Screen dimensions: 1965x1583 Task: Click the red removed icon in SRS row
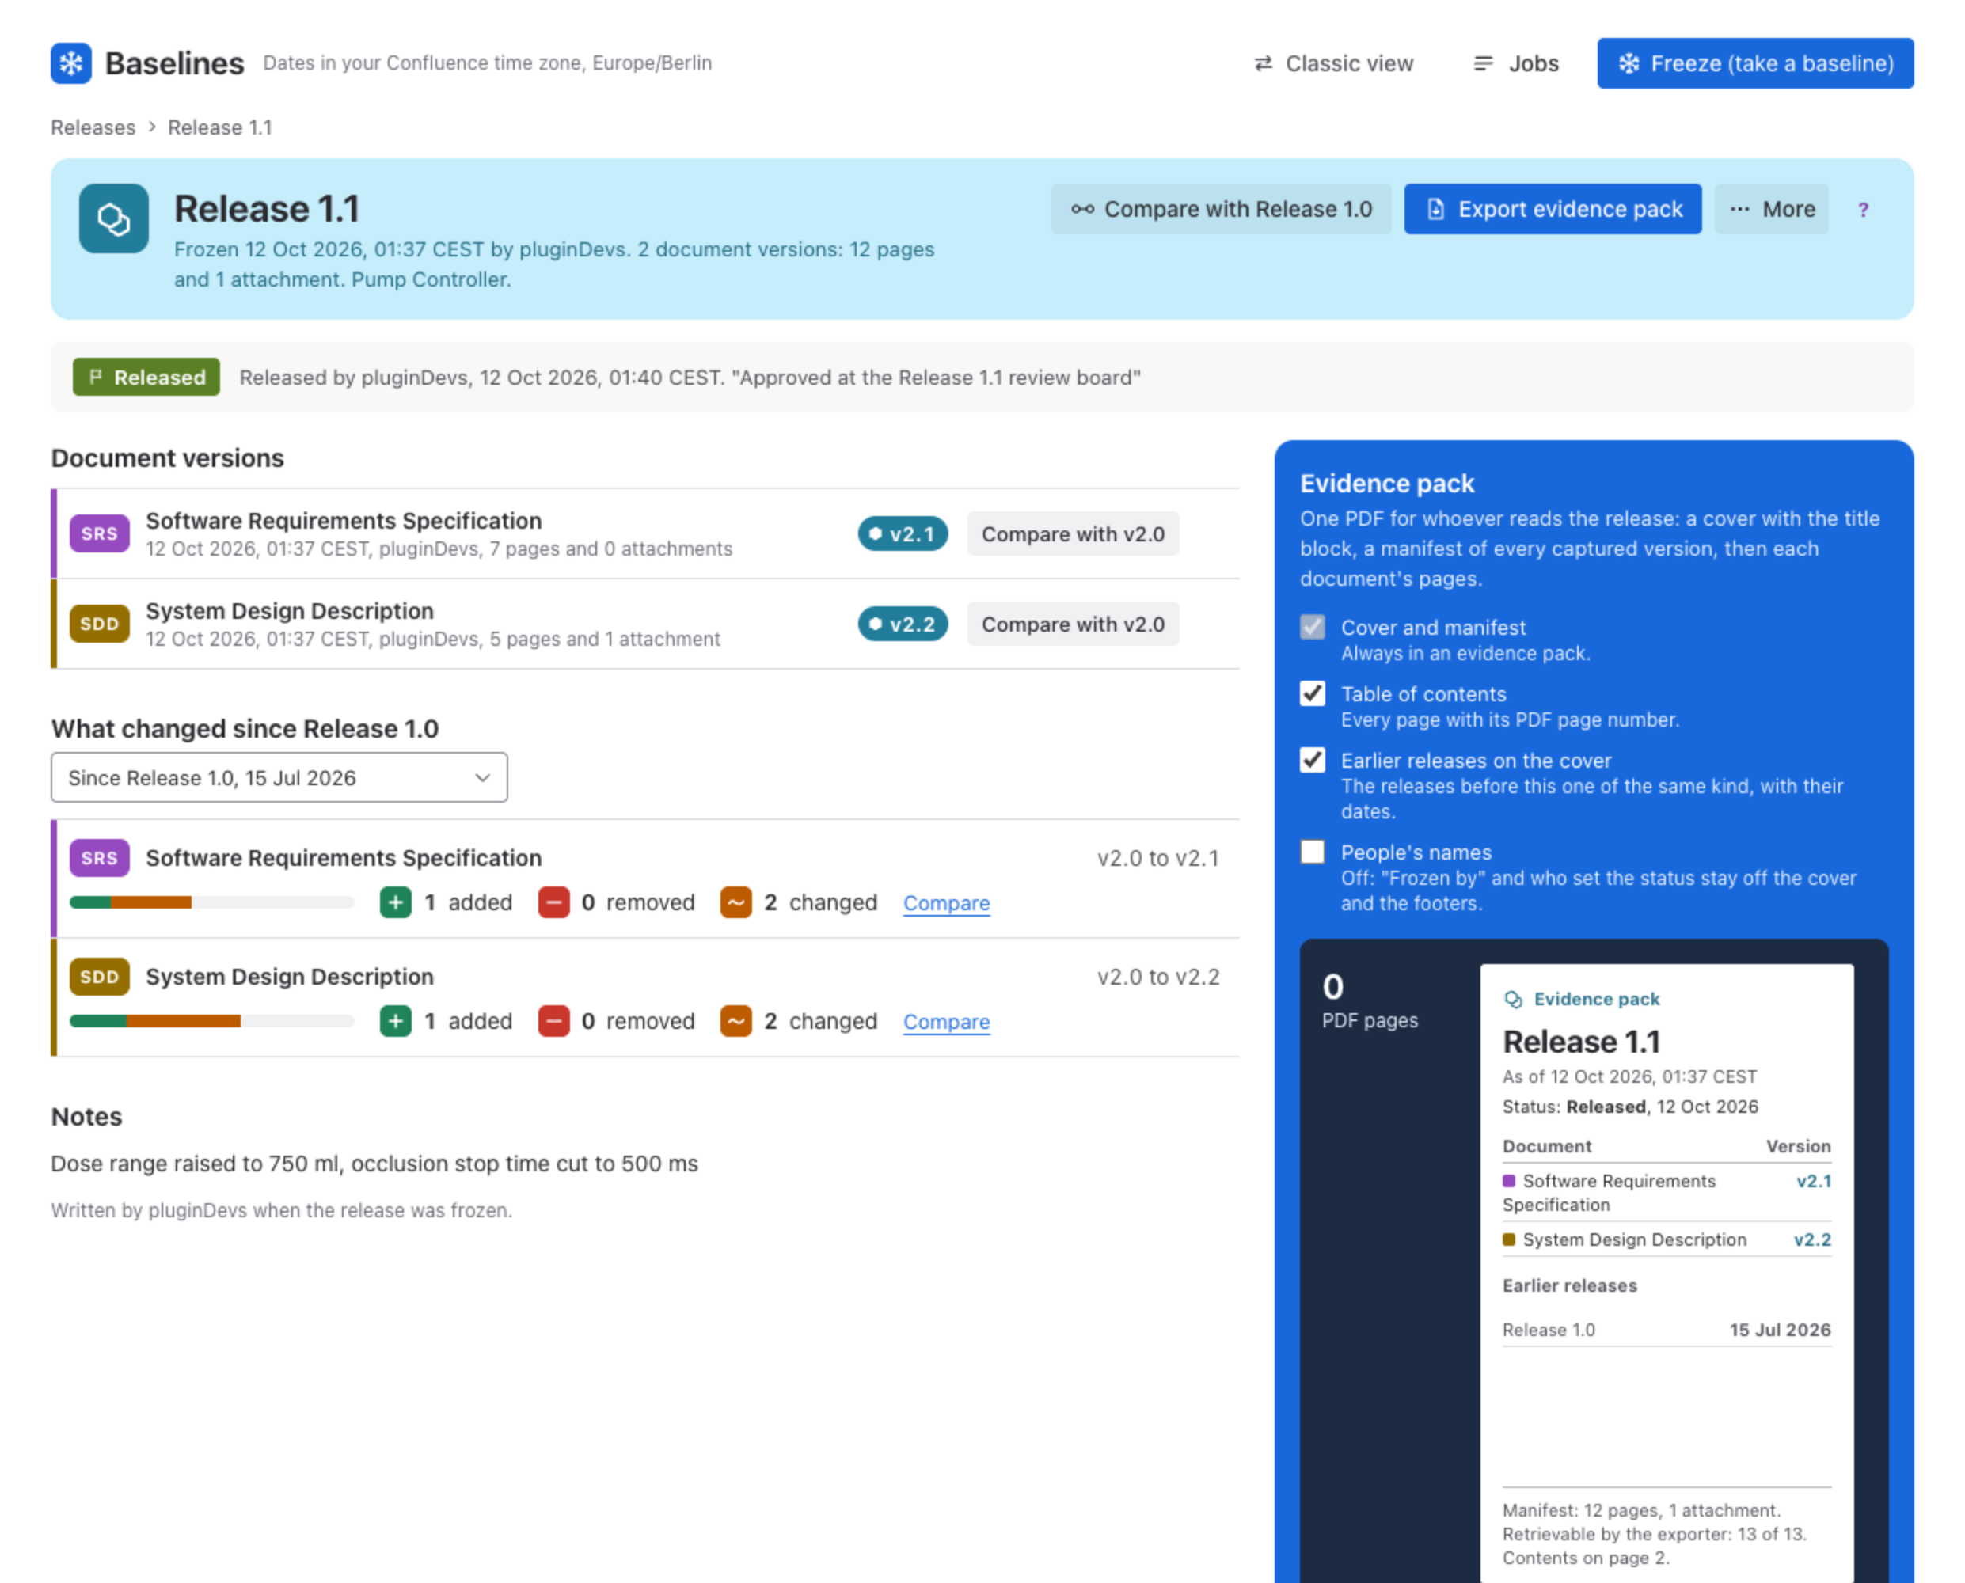[x=553, y=903]
